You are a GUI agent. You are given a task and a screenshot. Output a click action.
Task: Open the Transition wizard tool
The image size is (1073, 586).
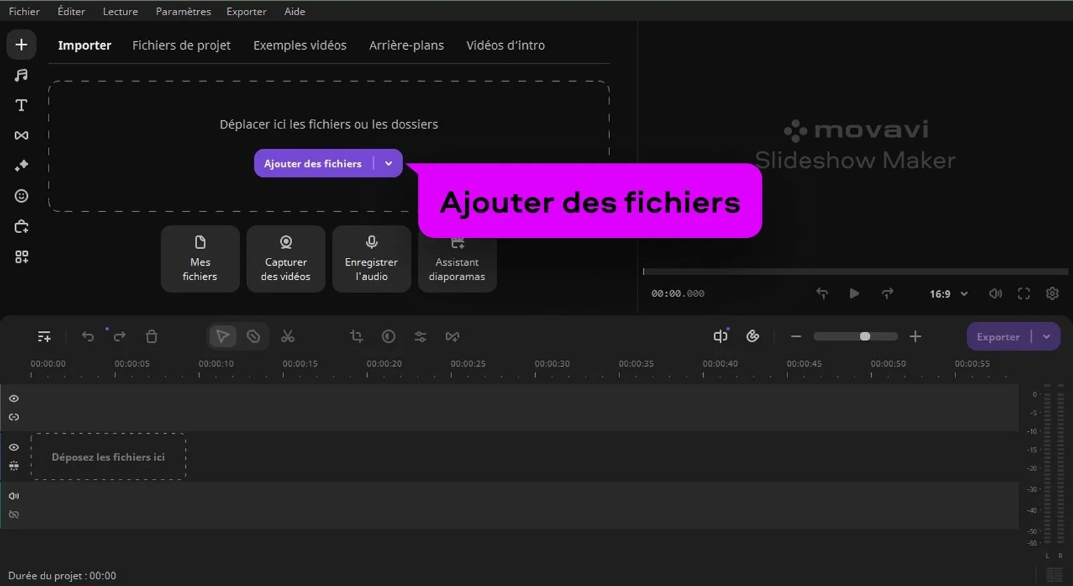452,337
